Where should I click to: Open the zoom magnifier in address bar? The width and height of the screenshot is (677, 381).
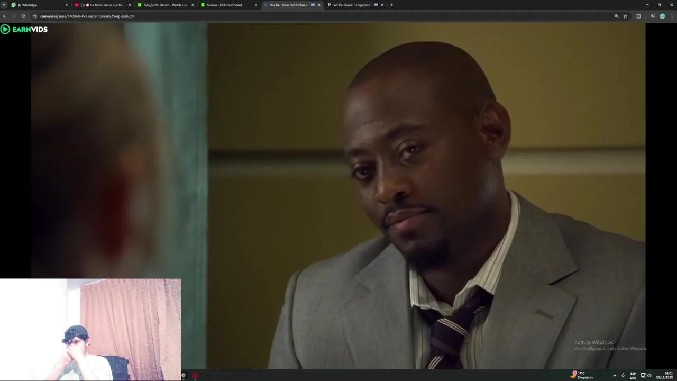(x=616, y=16)
